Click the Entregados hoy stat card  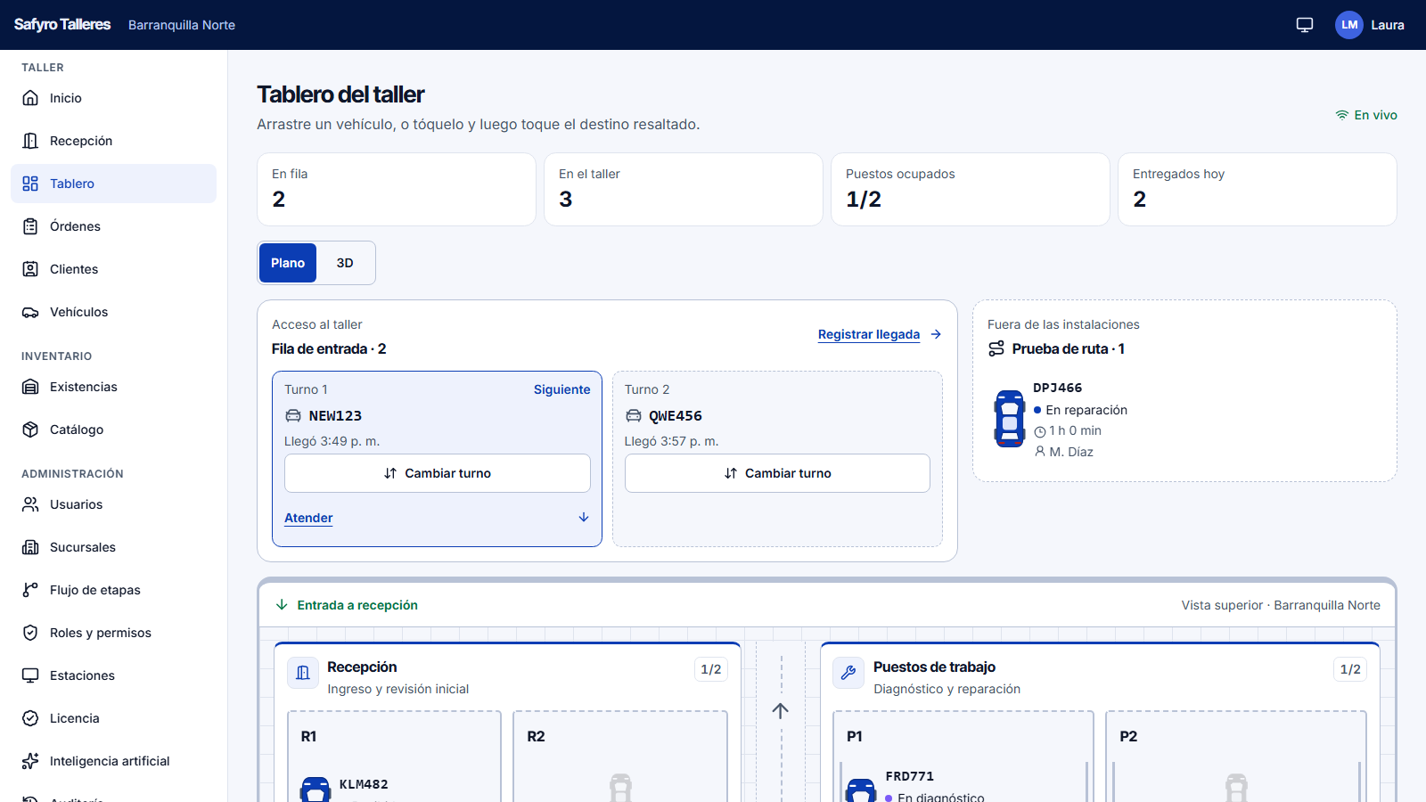point(1258,189)
